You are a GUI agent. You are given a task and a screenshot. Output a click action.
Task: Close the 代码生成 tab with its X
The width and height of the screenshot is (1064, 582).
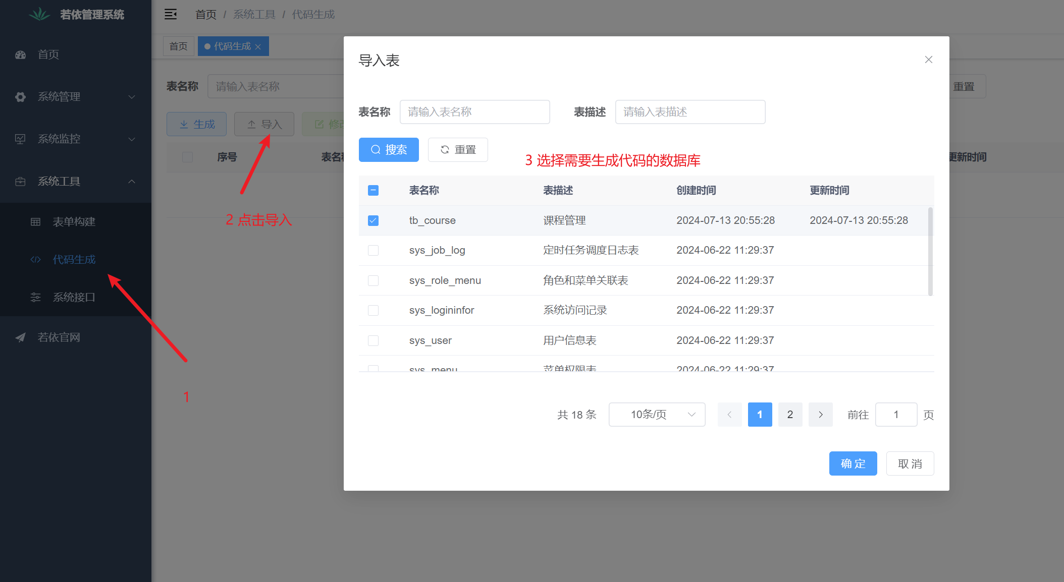pyautogui.click(x=258, y=47)
